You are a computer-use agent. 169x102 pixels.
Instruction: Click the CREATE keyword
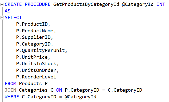13,4
